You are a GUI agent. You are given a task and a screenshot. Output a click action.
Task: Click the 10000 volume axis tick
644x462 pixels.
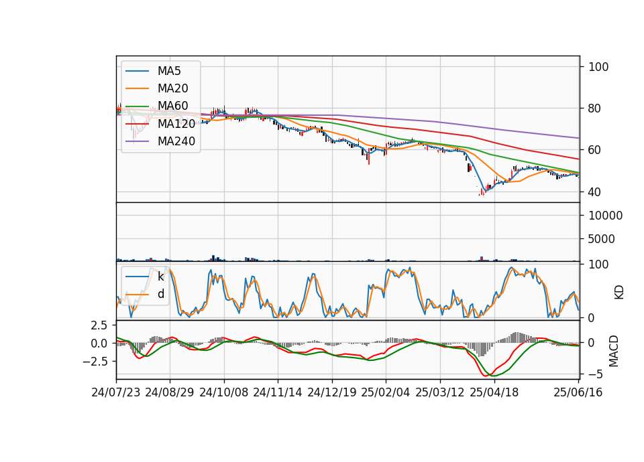coord(605,216)
